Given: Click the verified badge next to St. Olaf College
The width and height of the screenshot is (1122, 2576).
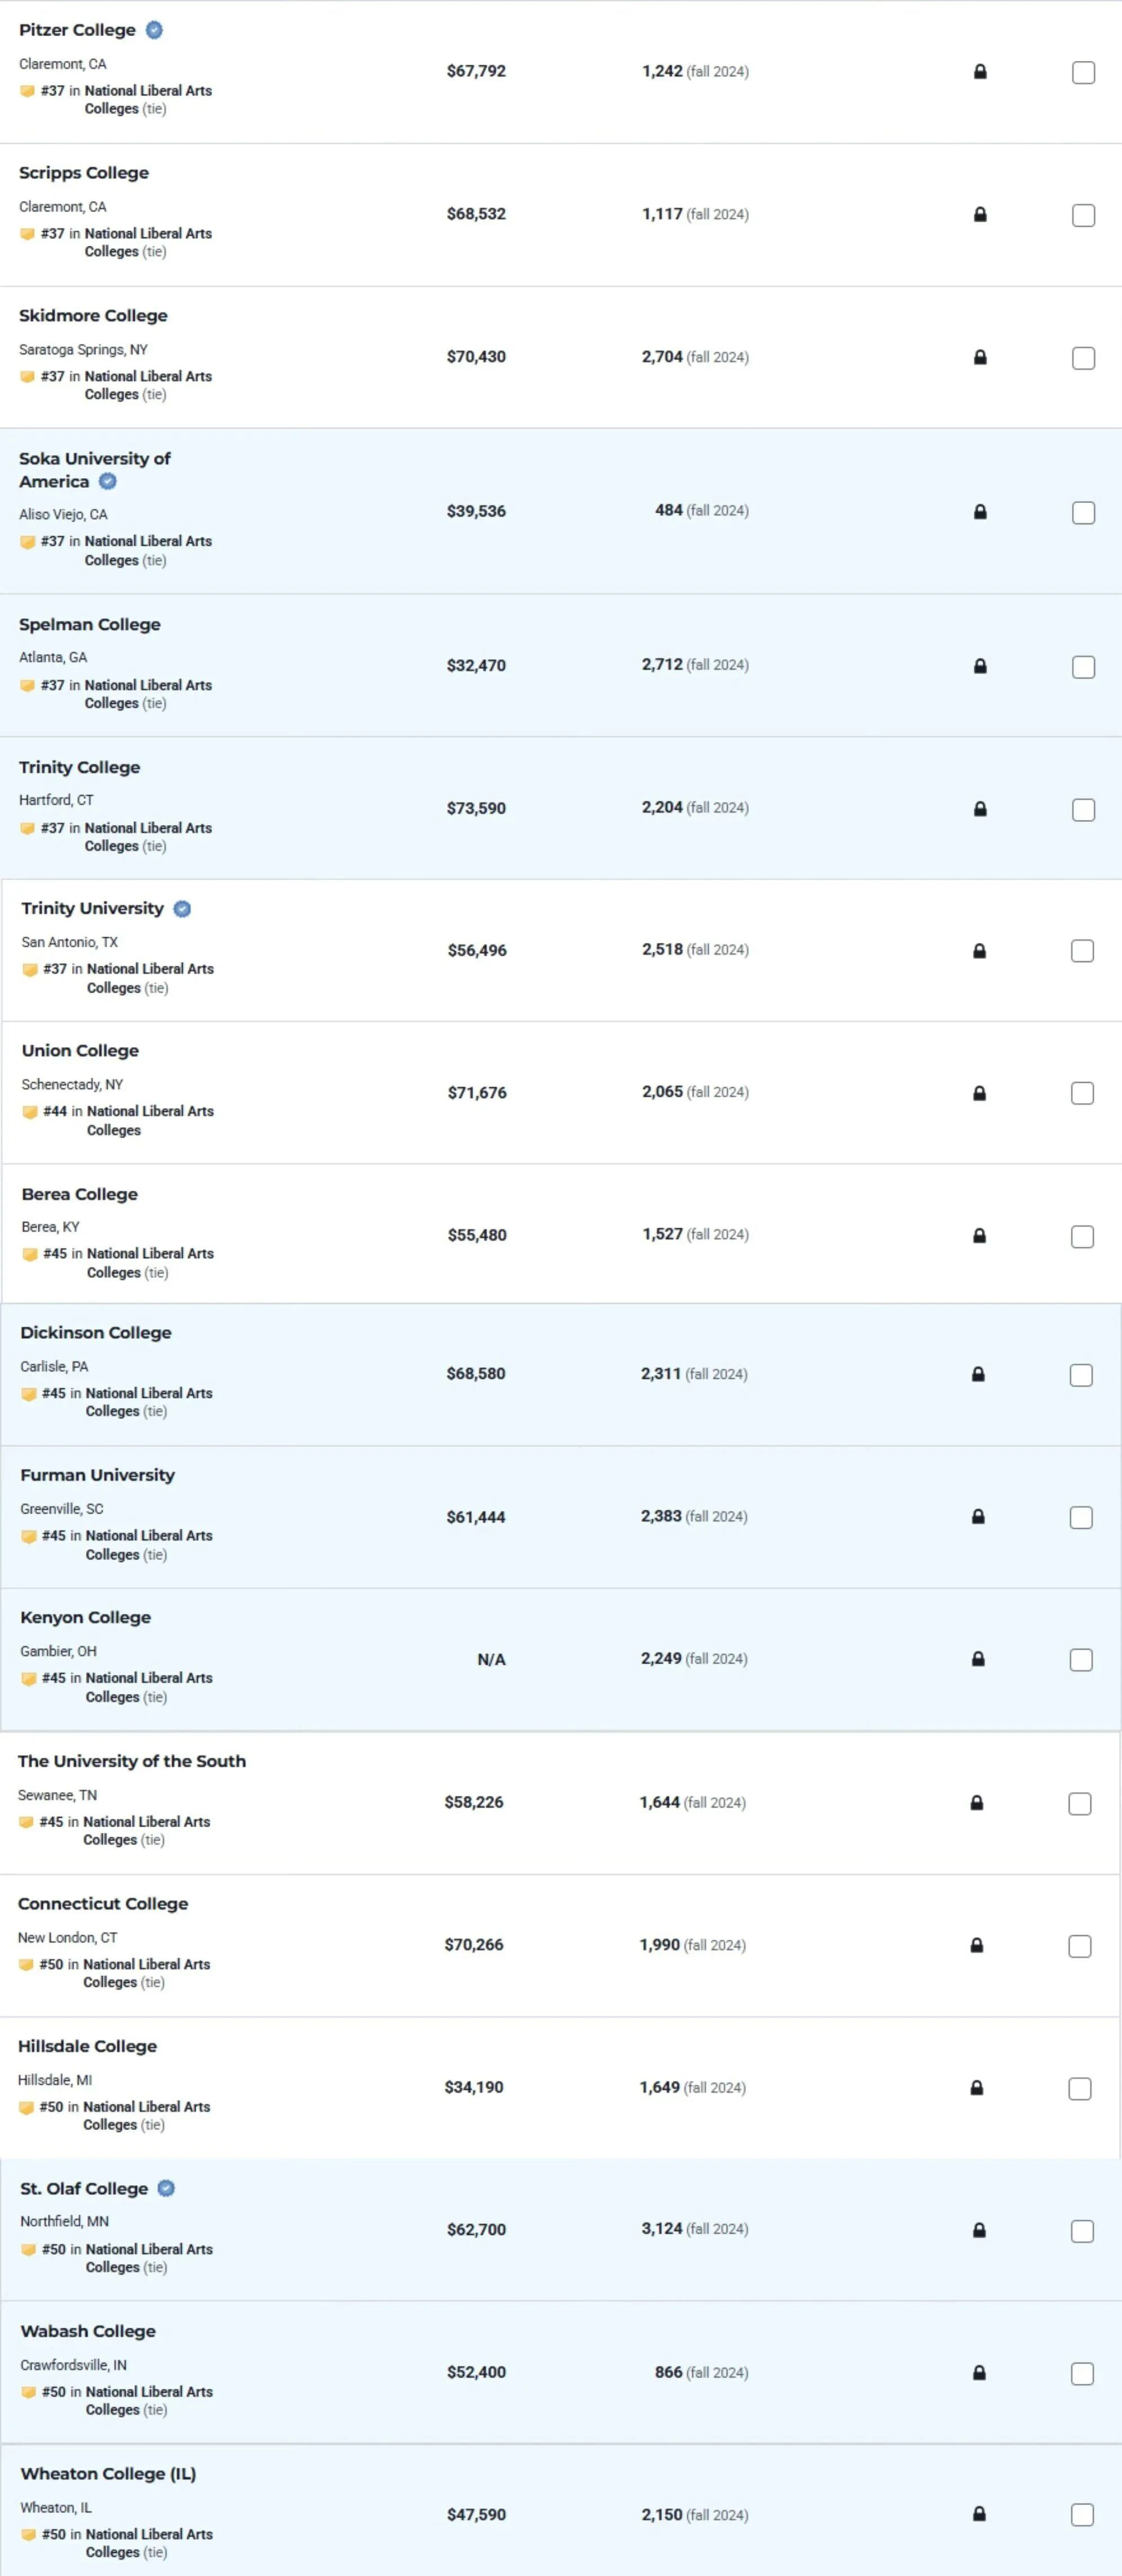Looking at the screenshot, I should pyautogui.click(x=167, y=2188).
